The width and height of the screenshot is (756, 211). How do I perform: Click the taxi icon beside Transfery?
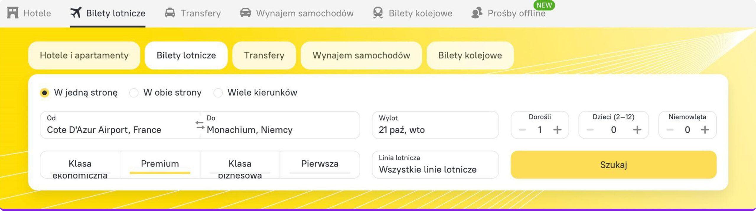click(x=170, y=13)
